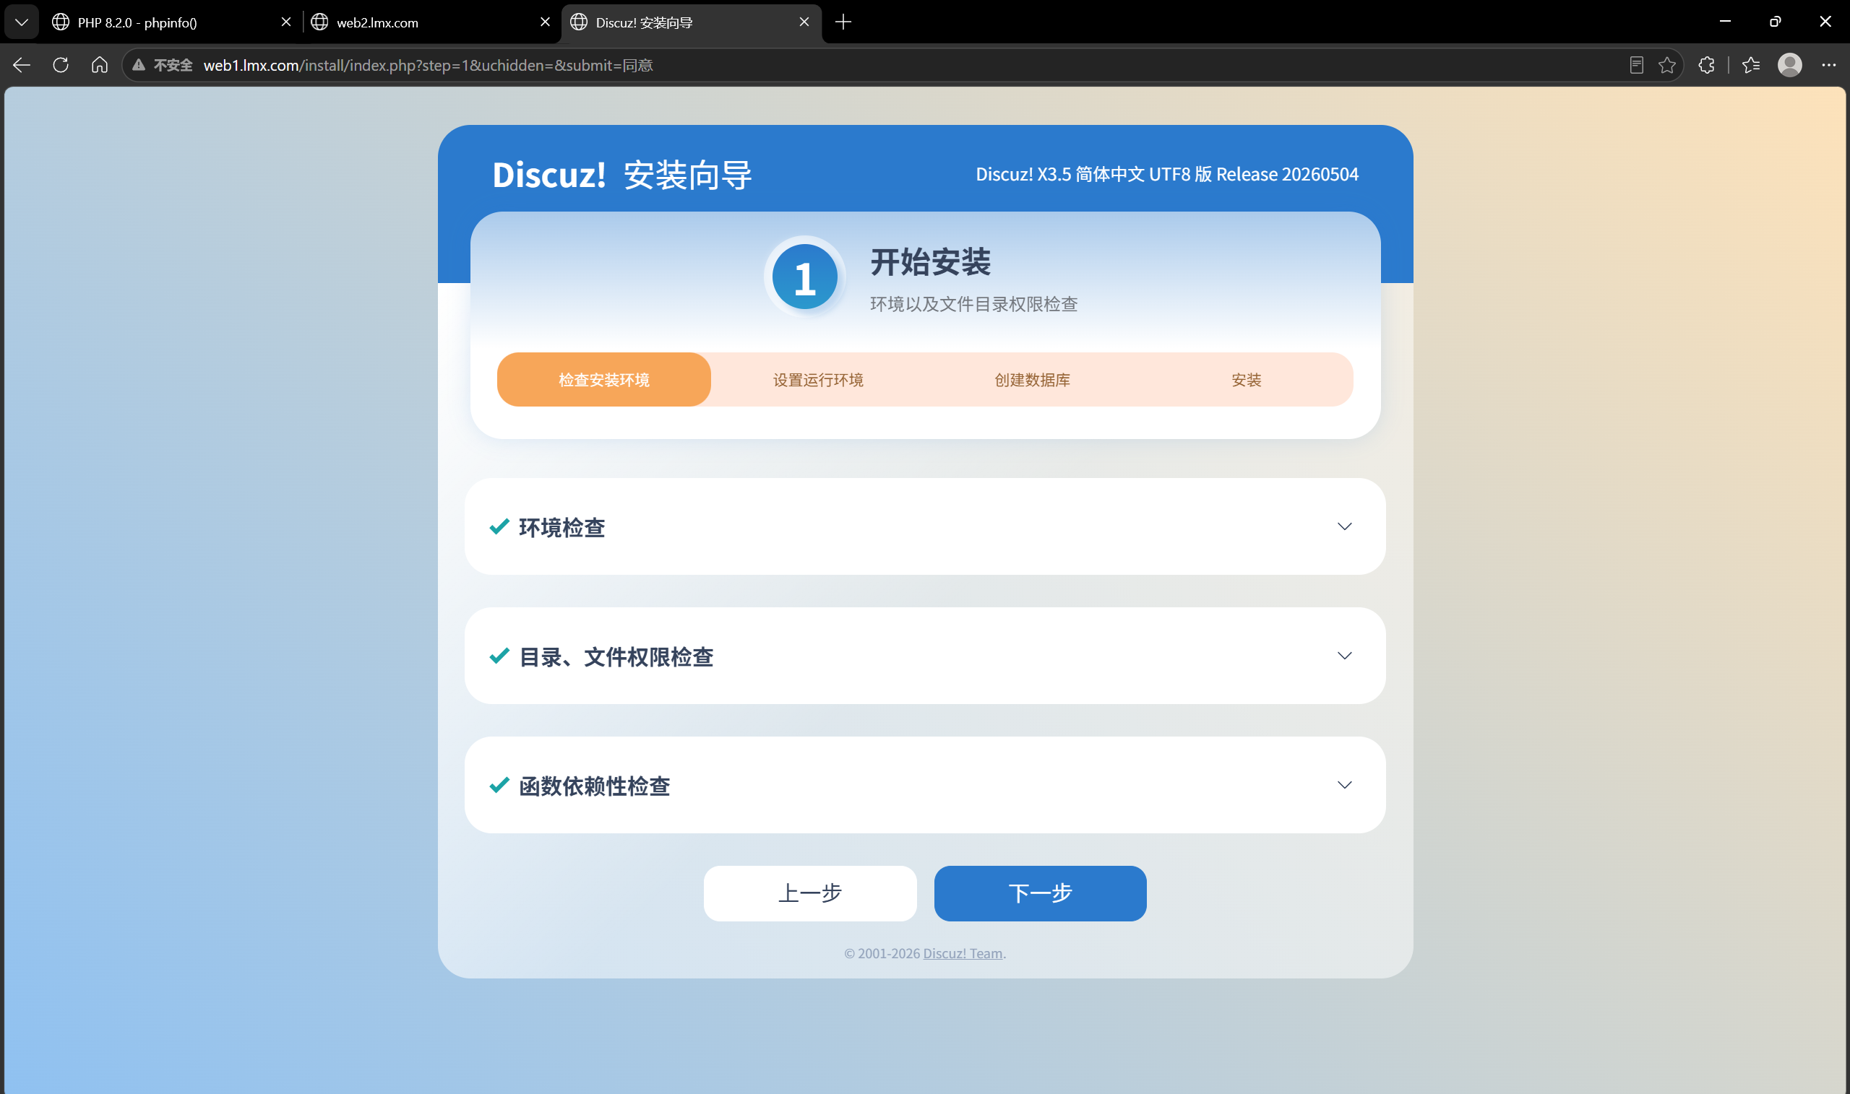Click the 环境检查 heading text
Screen dimensions: 1850x1094
tap(562, 527)
